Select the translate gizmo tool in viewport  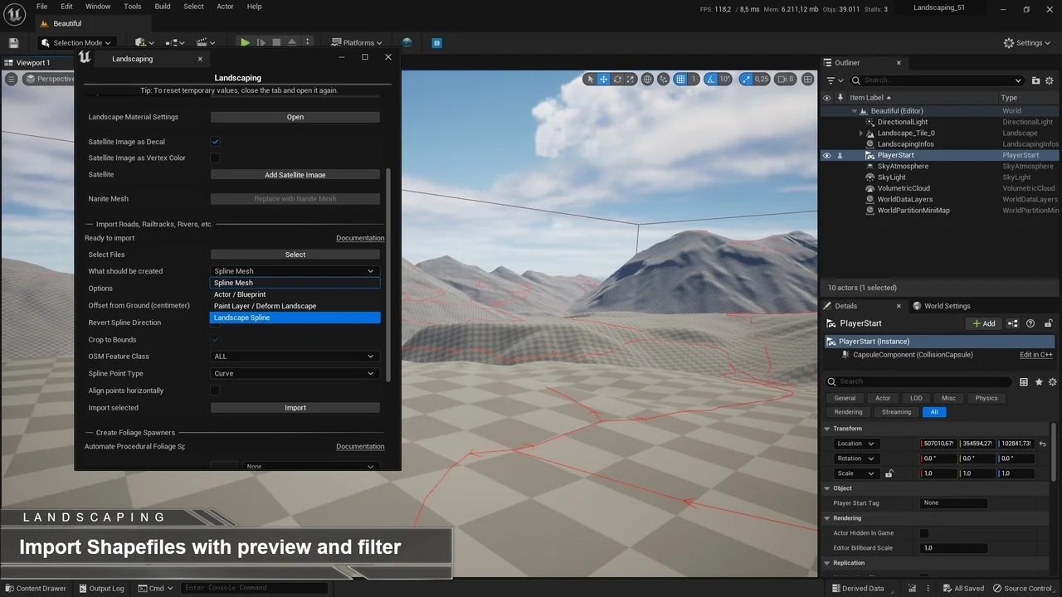click(603, 80)
